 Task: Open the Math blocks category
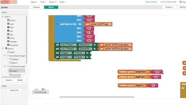click(x=10, y=27)
